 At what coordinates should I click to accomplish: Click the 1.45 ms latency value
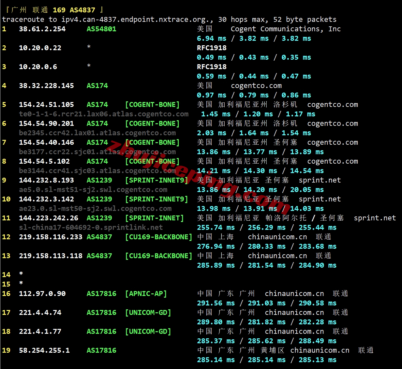(216, 114)
